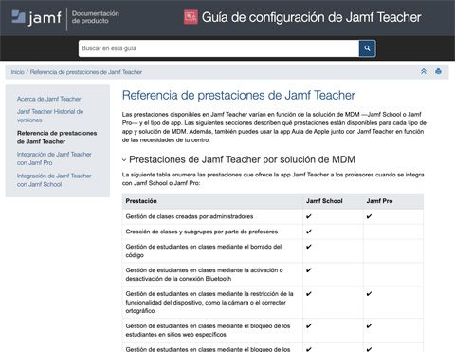
Task: Click the red Jamf Teacher guide icon
Action: coord(191,17)
